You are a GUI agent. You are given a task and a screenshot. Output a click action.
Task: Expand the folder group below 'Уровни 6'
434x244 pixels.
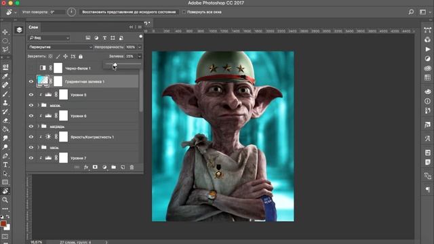coord(39,127)
